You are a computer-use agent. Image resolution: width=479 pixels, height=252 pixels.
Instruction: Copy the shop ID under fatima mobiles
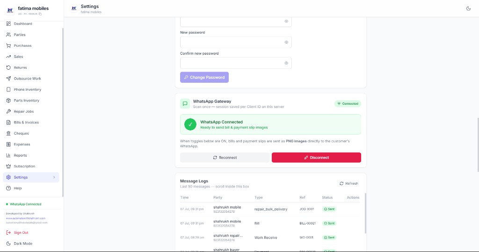[x=40, y=14]
